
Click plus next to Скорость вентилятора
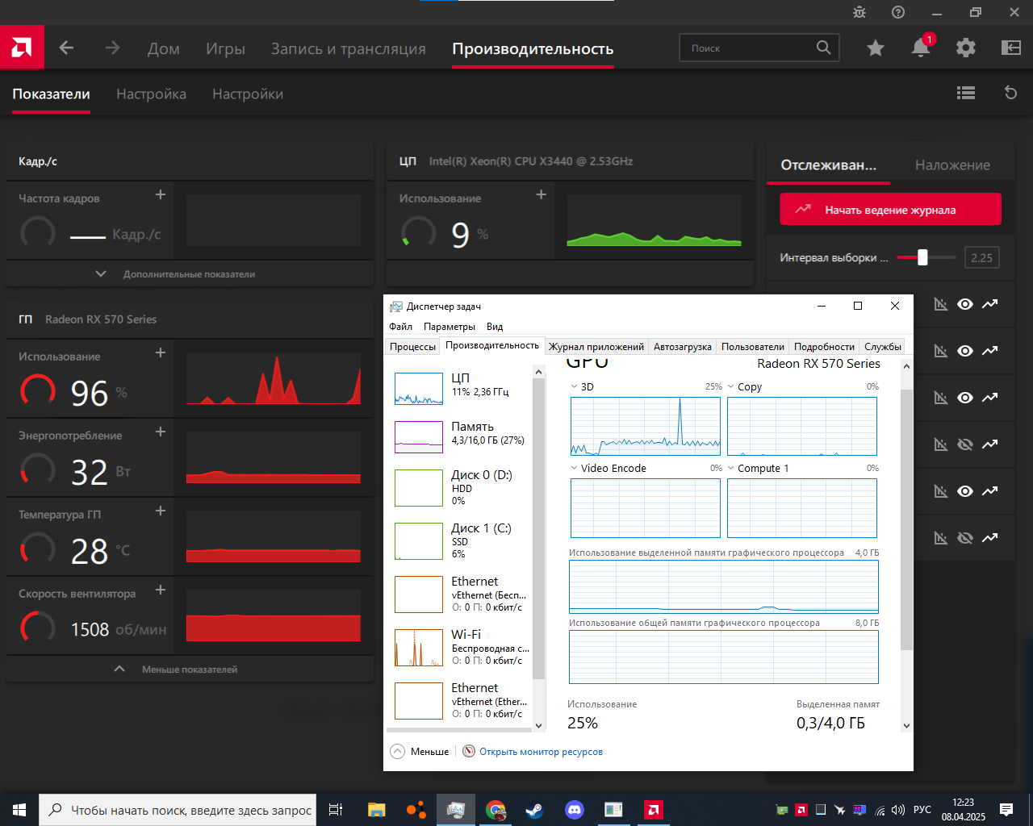click(x=161, y=590)
